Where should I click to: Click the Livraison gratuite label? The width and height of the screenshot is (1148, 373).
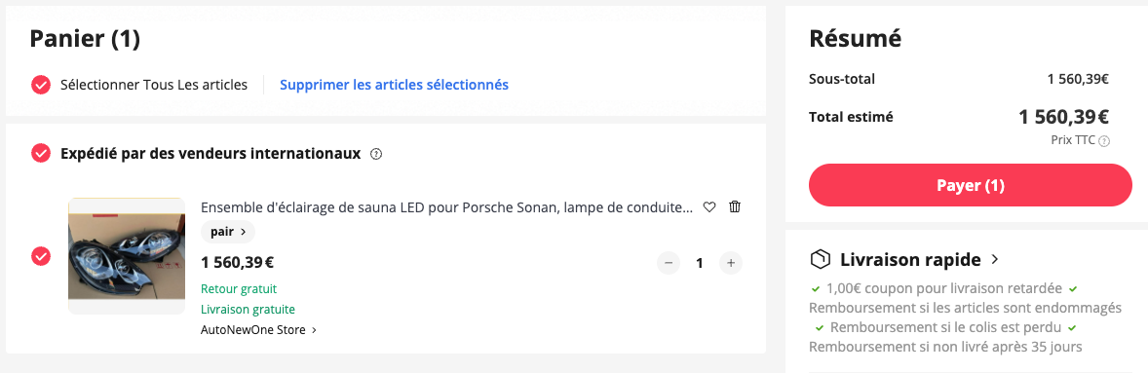click(x=248, y=310)
